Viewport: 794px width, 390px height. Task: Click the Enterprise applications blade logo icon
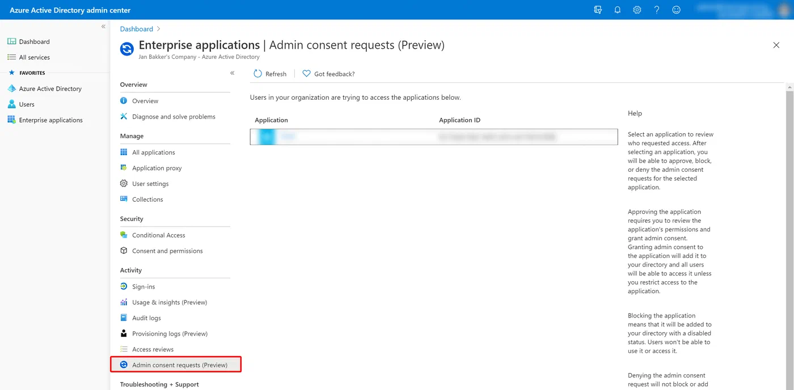[127, 49]
